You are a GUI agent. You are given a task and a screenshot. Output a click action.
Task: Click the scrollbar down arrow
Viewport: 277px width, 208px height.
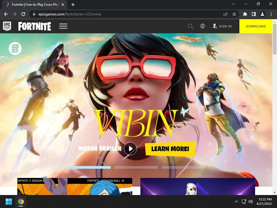tap(275, 193)
